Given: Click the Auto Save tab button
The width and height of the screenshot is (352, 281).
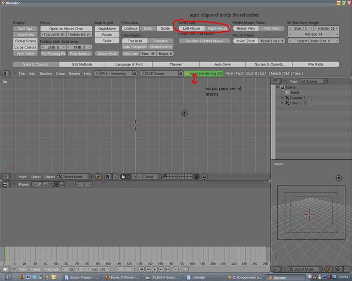Looking at the screenshot, I should (222, 64).
